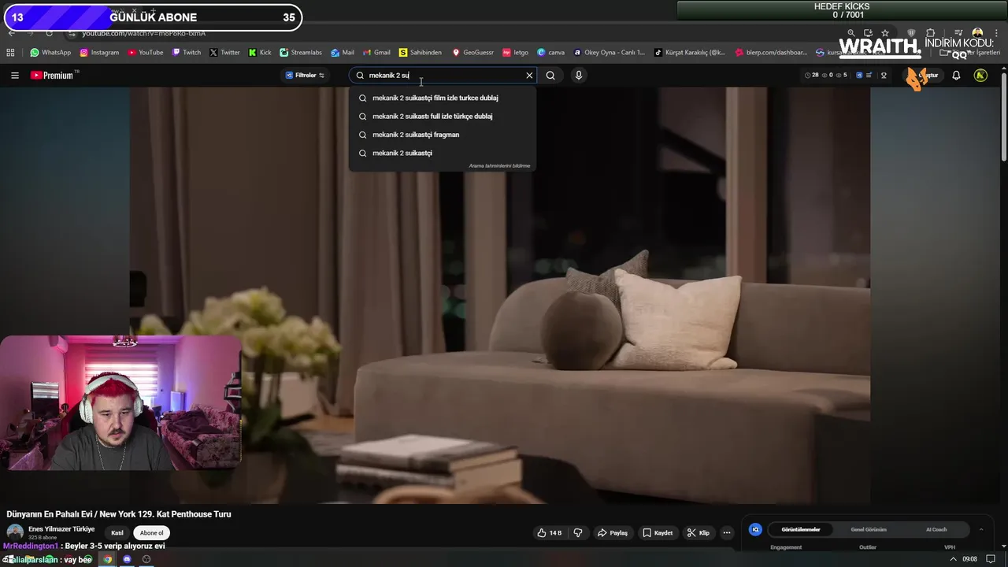
Task: Start voice search with microphone icon
Action: point(579,76)
